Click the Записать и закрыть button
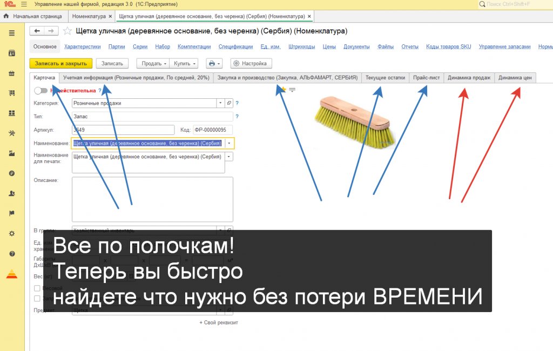 pyautogui.click(x=60, y=64)
